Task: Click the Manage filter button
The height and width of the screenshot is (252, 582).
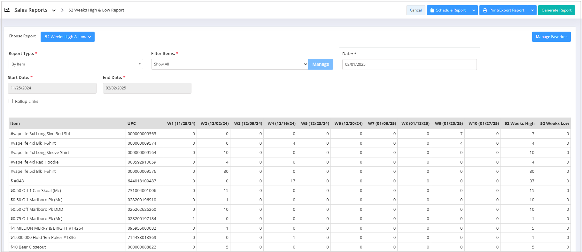Action: click(x=321, y=64)
